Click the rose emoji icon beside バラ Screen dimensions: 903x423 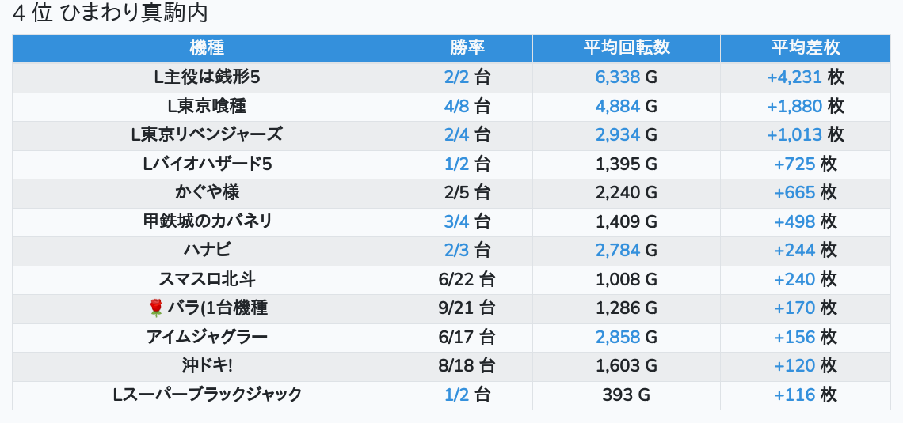pos(155,308)
